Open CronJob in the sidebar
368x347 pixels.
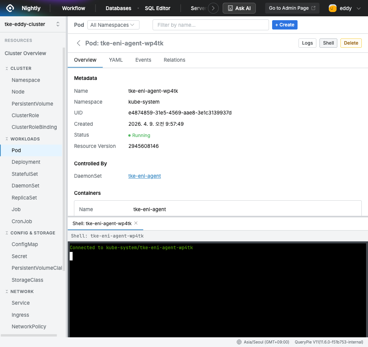tap(22, 222)
